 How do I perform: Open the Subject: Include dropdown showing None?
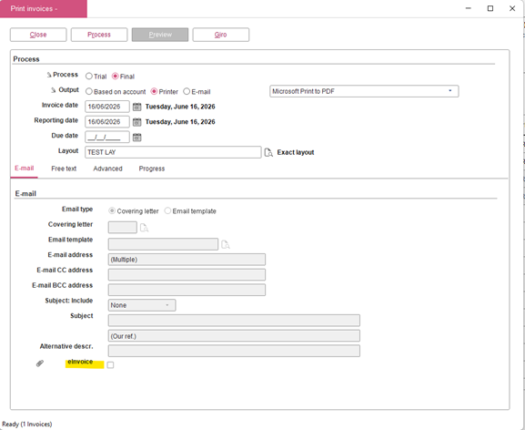[142, 305]
